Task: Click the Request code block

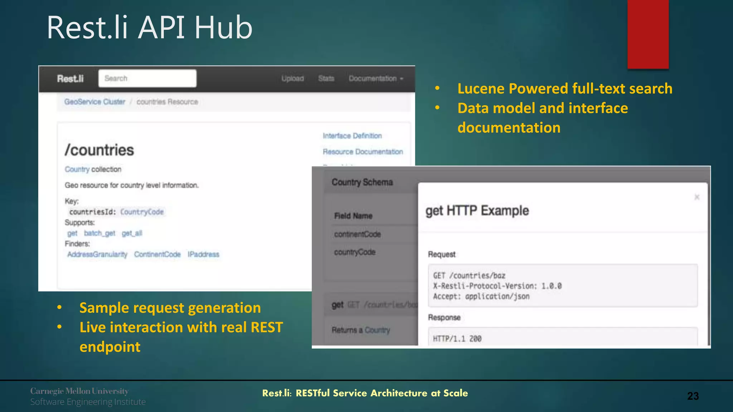Action: click(563, 285)
